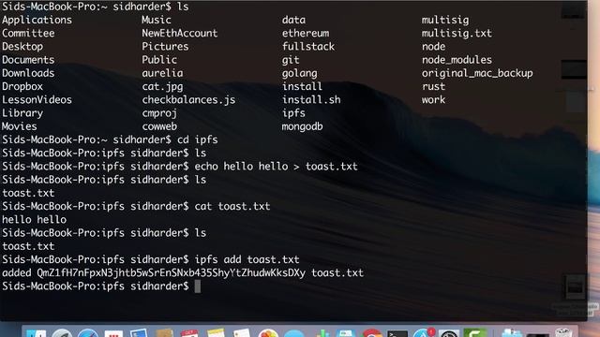Open the App Store icon with red badge

424,333
